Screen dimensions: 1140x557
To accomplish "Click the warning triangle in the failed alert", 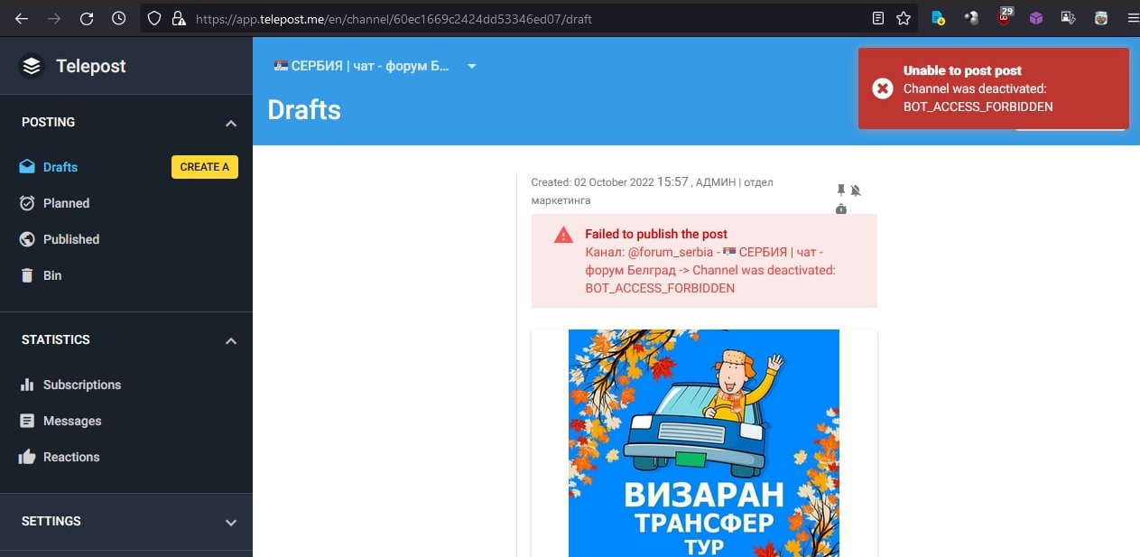I will (563, 236).
